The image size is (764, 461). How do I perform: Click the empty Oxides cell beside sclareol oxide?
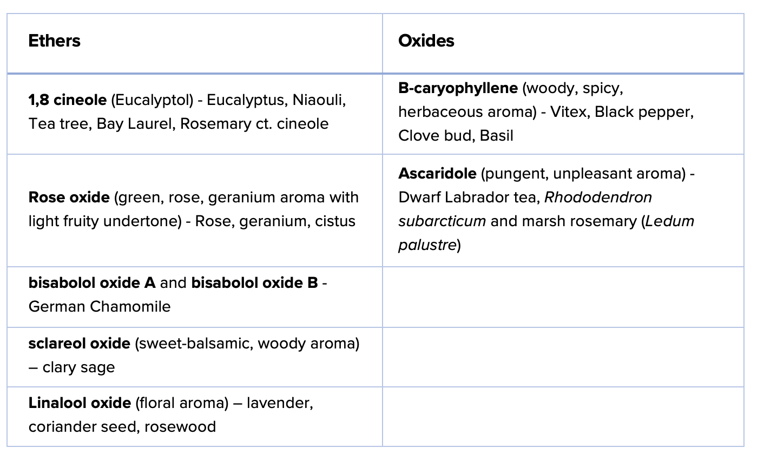coord(563,357)
